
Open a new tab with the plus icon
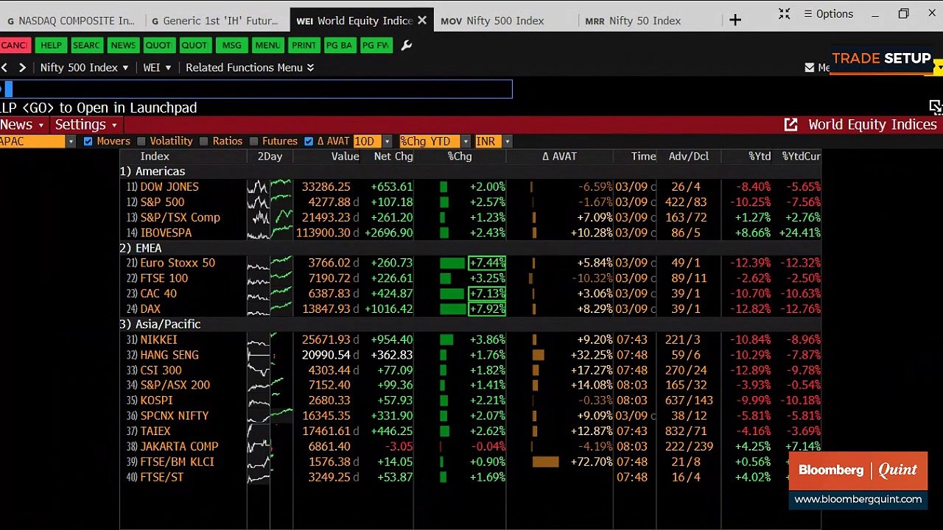click(x=735, y=20)
